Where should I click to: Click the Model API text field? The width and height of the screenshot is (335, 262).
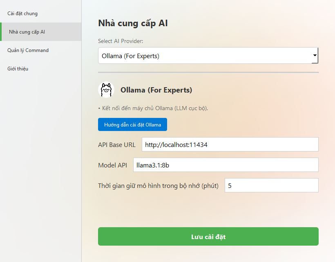[x=226, y=165]
